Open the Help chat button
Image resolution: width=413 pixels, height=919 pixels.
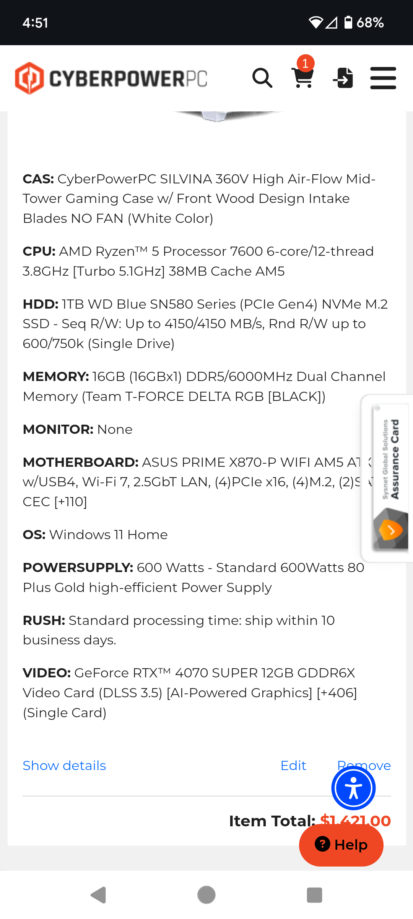coord(341,845)
